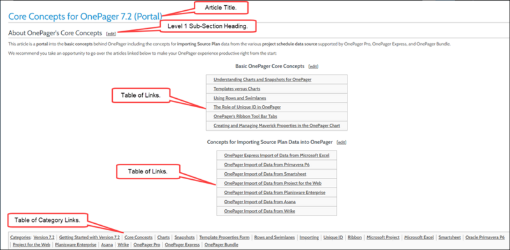
Task: Click the 'About OnePager's Core Concepts' heading text
Action: coord(55,33)
